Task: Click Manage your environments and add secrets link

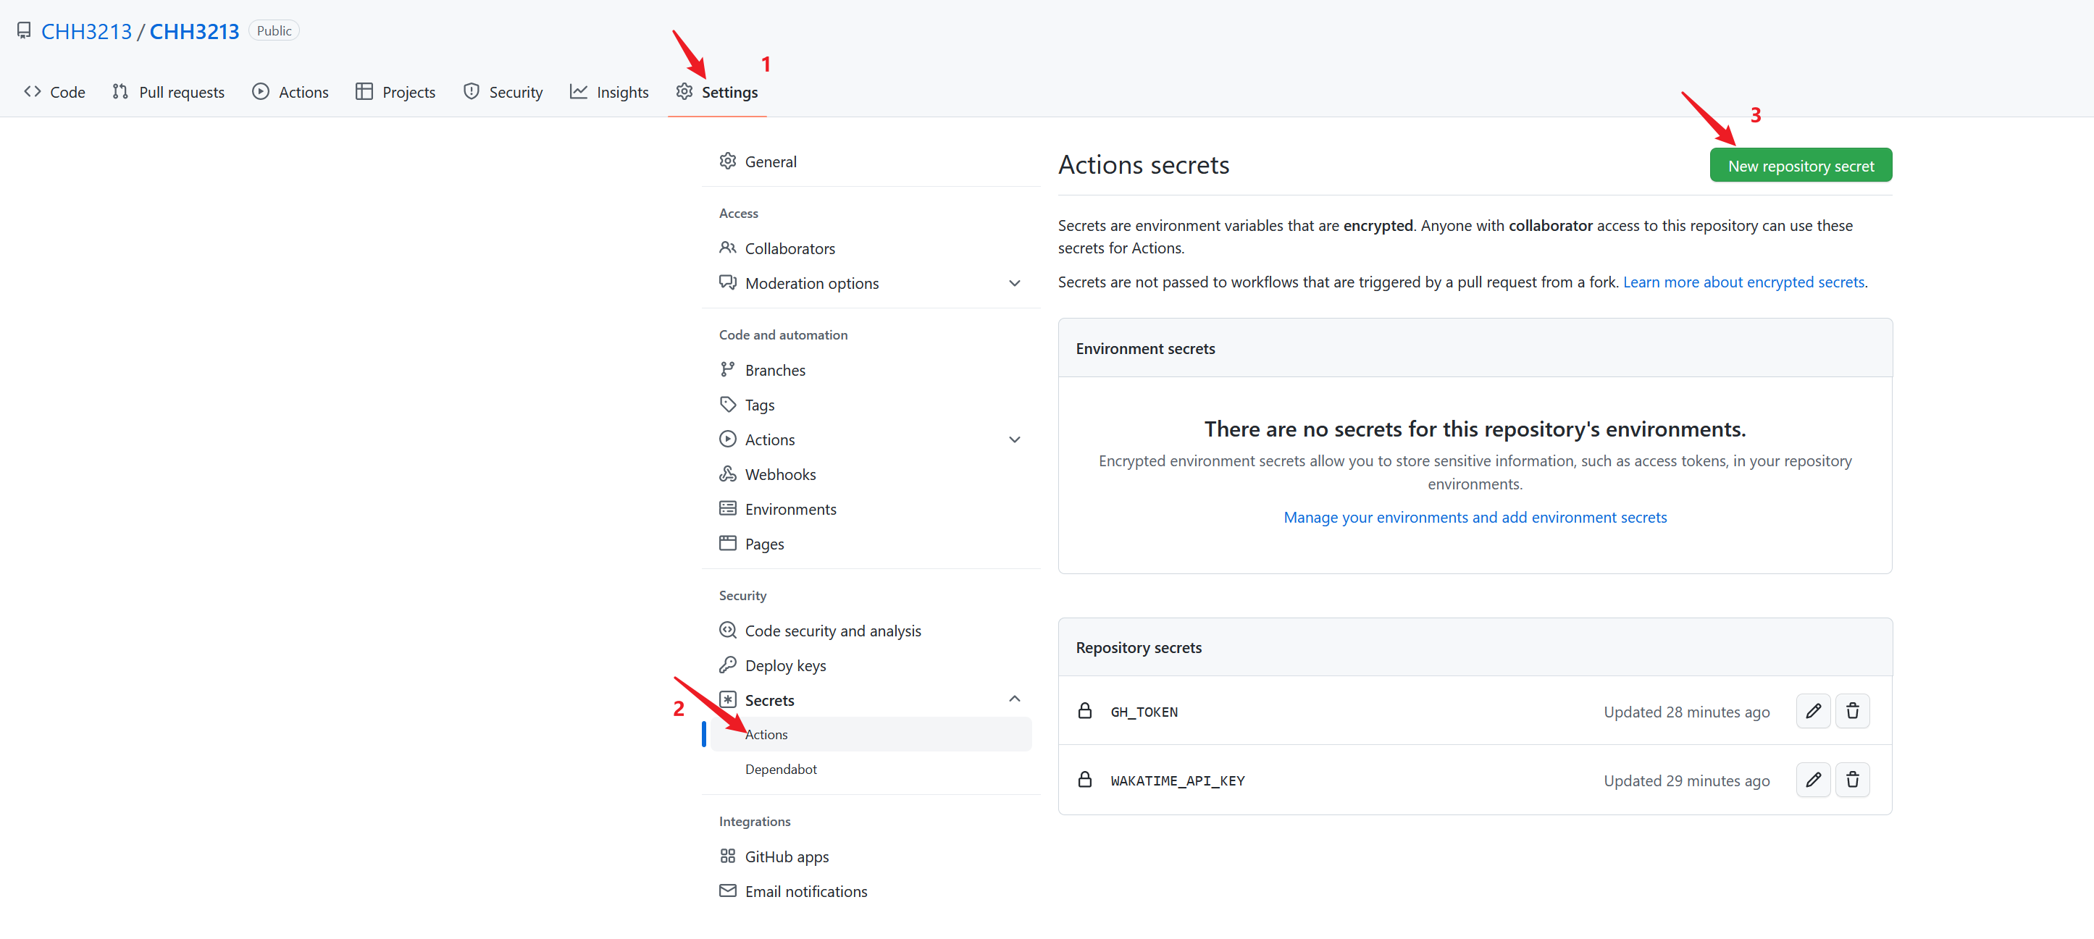Action: point(1475,517)
